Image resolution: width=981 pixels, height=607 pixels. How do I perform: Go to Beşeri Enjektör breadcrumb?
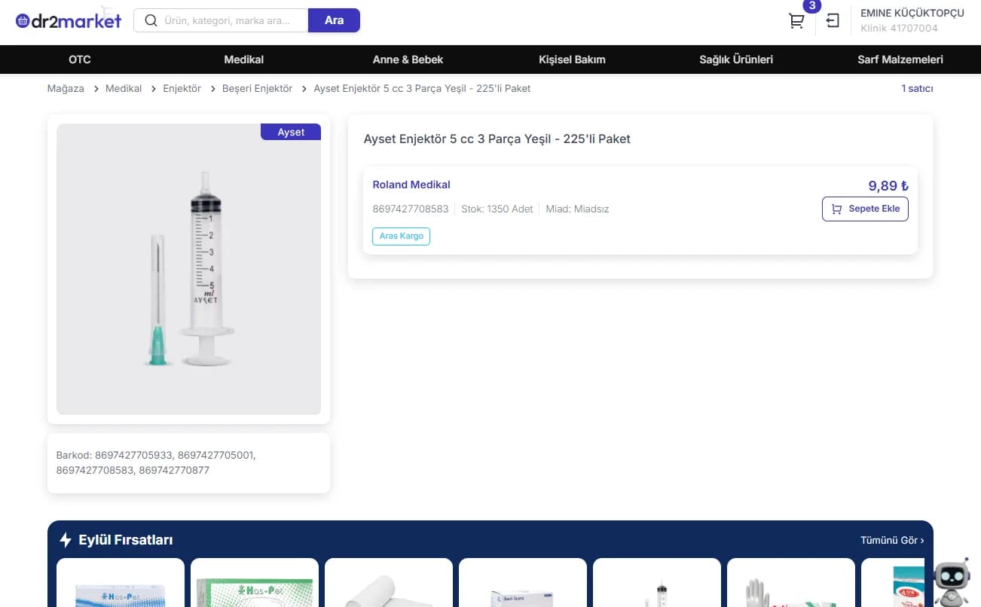[x=257, y=88]
